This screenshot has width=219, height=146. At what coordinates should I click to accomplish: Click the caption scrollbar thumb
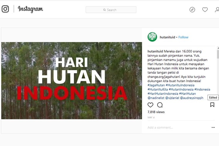click(218, 54)
